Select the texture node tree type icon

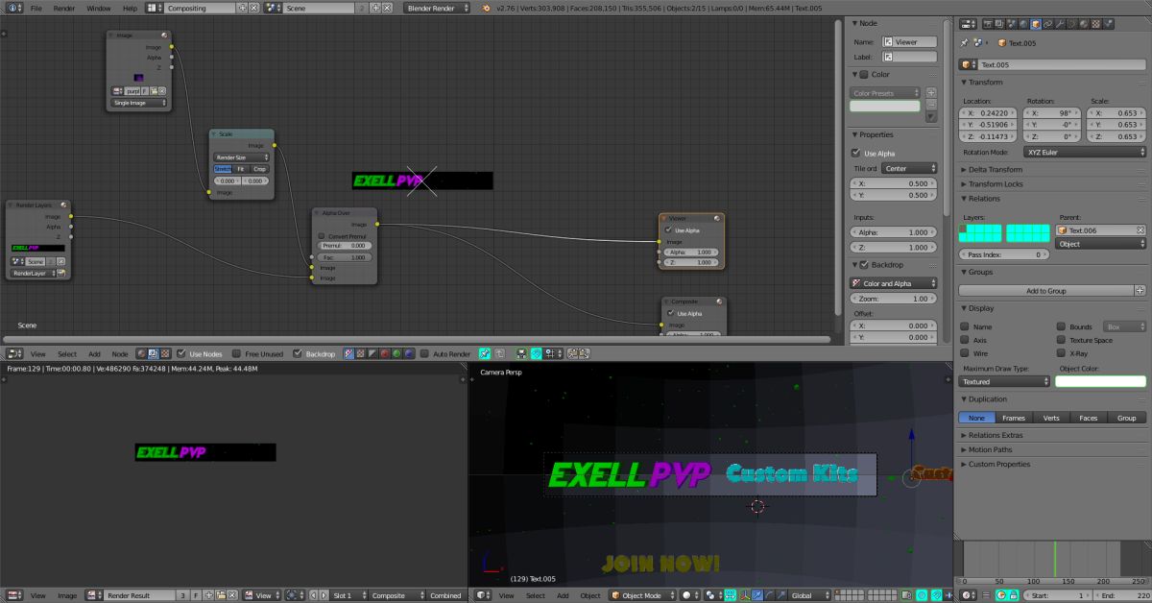tap(165, 353)
